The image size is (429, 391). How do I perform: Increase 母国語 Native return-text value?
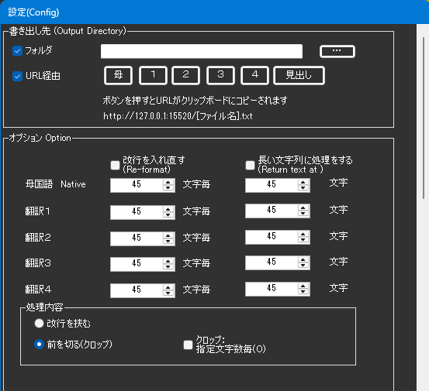[x=303, y=182]
